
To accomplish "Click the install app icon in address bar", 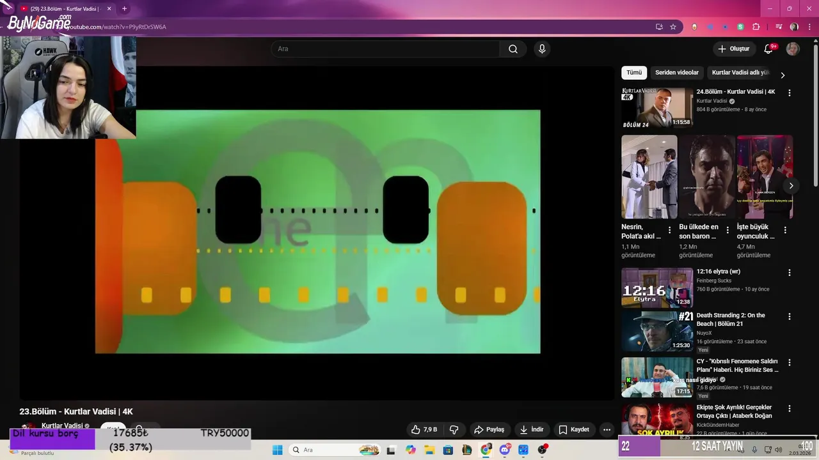I will click(x=659, y=27).
